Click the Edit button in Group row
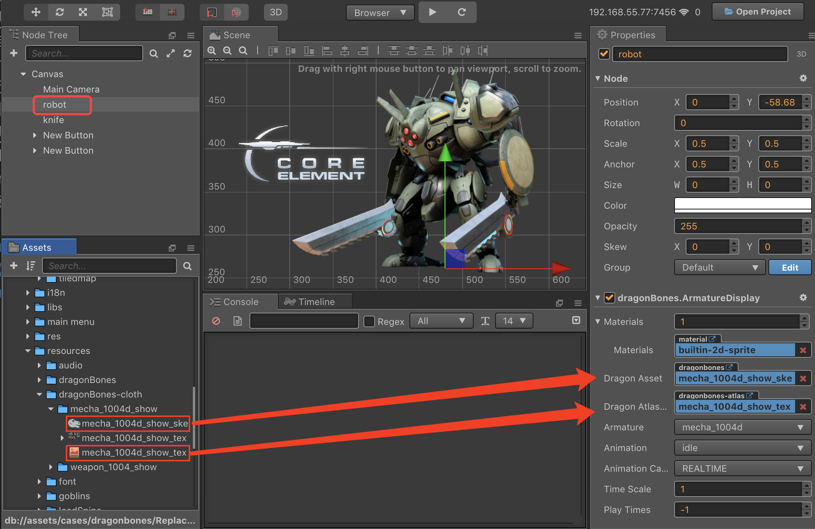The height and width of the screenshot is (529, 815). click(x=788, y=268)
